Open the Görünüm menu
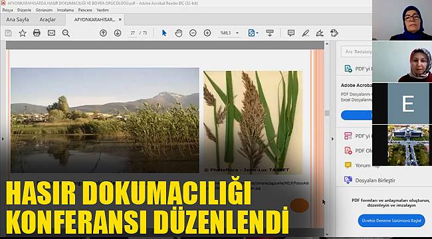The height and width of the screenshot is (239, 432). (44, 10)
